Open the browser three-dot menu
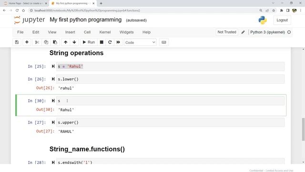 [x=301, y=11]
